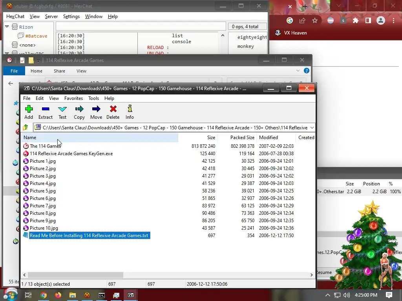Image resolution: width=402 pixels, height=301 pixels.
Task: Open Chrome three-dot menu
Action: 393,20
